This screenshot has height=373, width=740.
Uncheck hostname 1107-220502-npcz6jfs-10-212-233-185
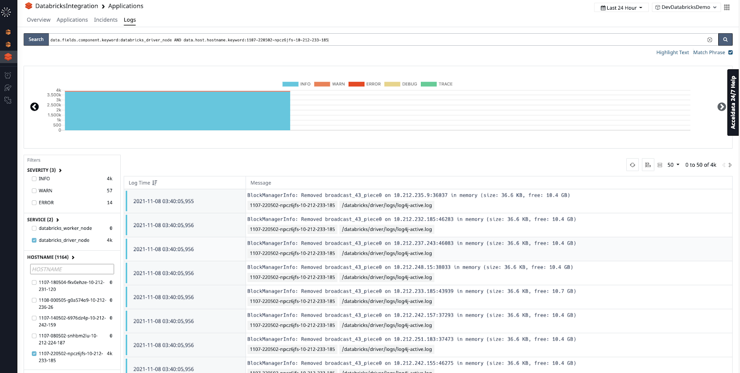click(34, 354)
